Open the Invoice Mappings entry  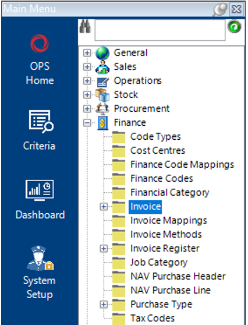[169, 221]
